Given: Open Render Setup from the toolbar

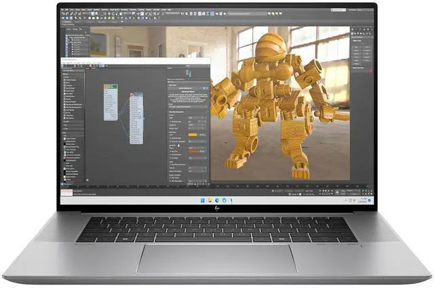Looking at the screenshot, I should pyautogui.click(x=217, y=14).
